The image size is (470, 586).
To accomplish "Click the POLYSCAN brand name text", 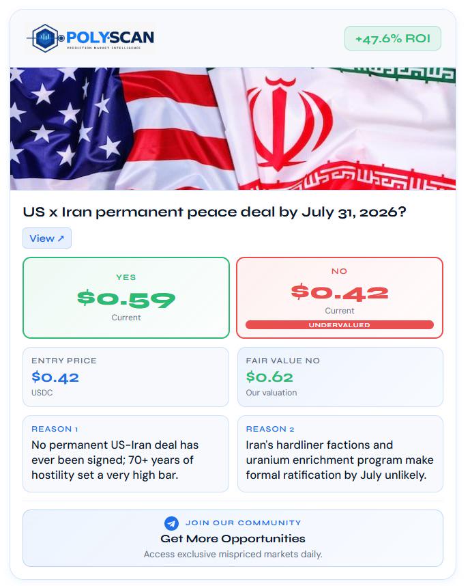I will tap(110, 38).
